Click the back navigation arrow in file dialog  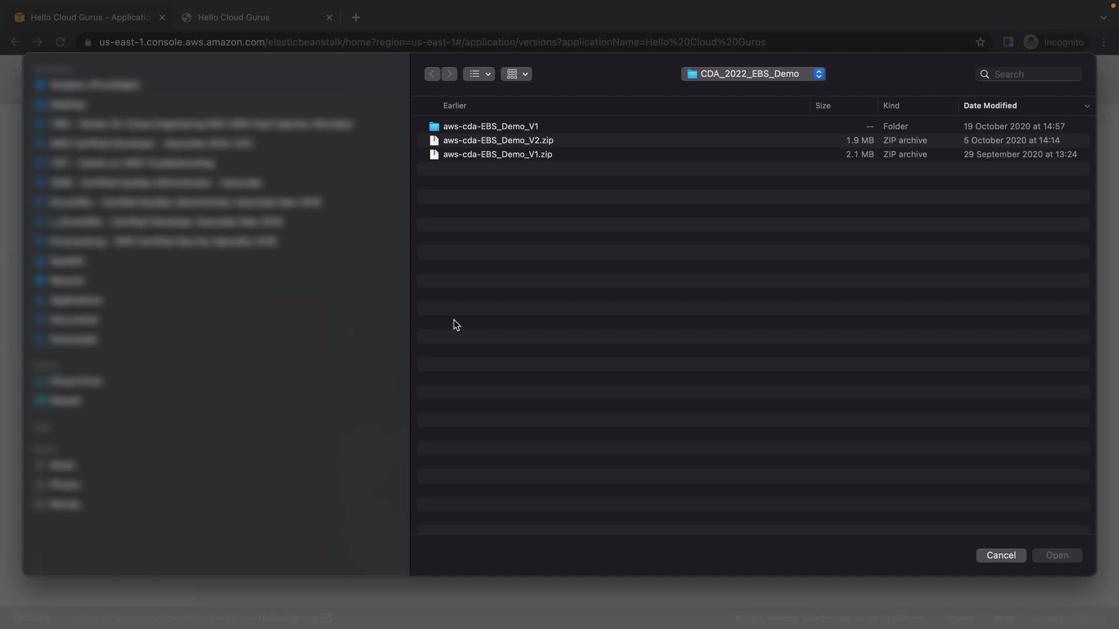coord(432,74)
